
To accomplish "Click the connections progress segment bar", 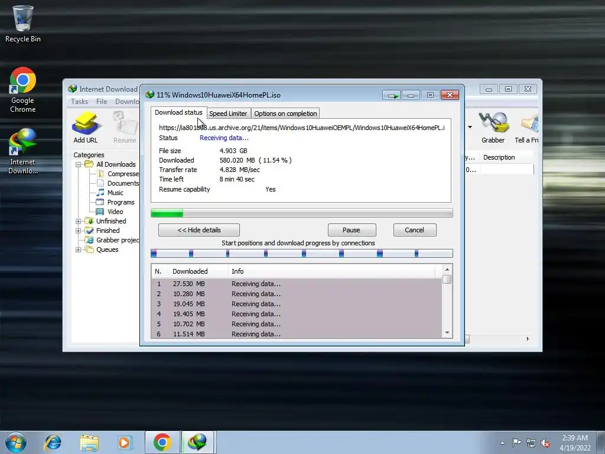I will (302, 253).
